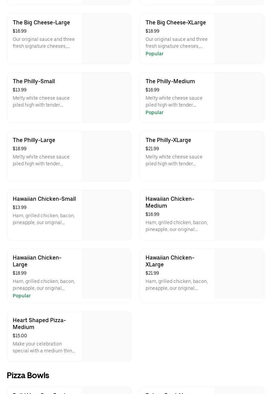Select Hawaiian Chicken-Large pizza title
The height and width of the screenshot is (394, 276).
tap(37, 261)
